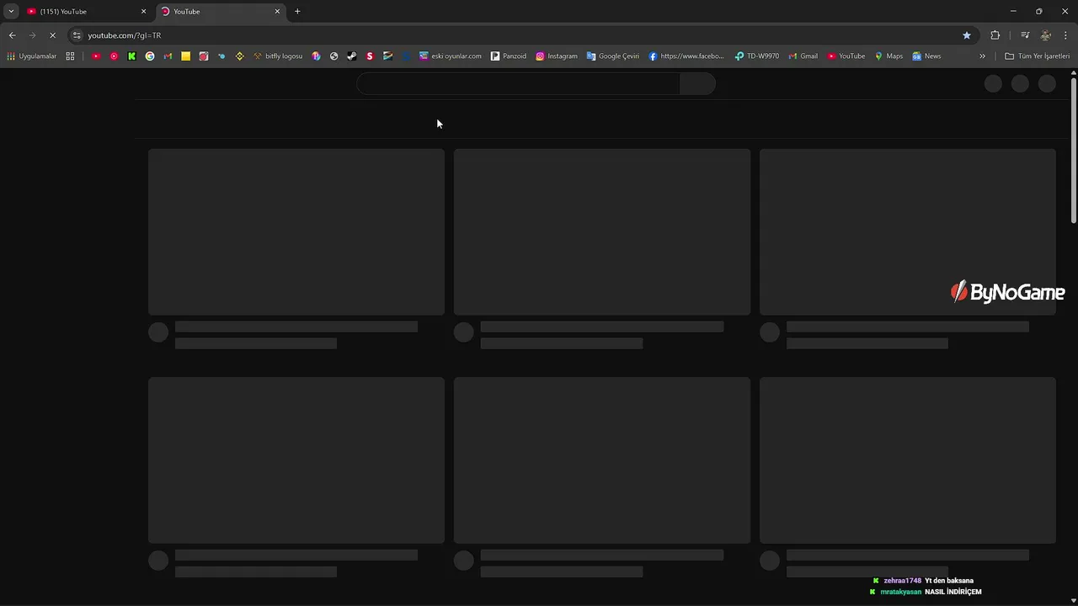Stop loading the page
The height and width of the screenshot is (606, 1078).
point(52,35)
